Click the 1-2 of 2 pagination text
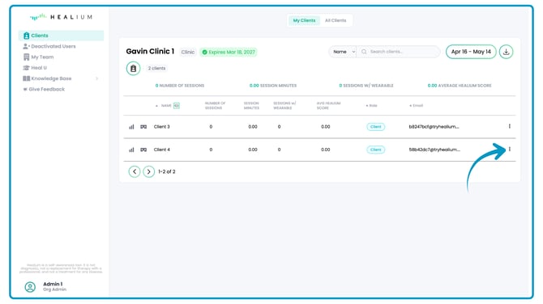 tap(167, 171)
